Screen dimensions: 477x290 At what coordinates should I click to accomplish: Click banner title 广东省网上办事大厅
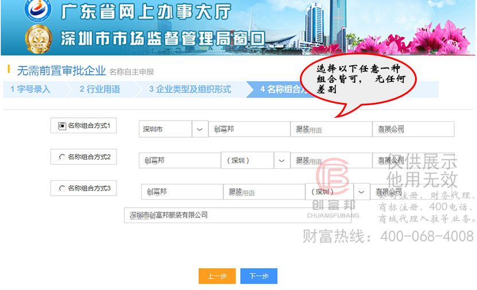146,11
